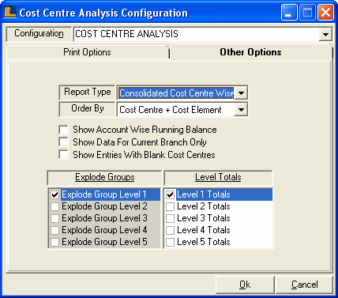The width and height of the screenshot is (338, 298).
Task: Toggle Explode Group Level 5 checkbox
Action: (54, 242)
